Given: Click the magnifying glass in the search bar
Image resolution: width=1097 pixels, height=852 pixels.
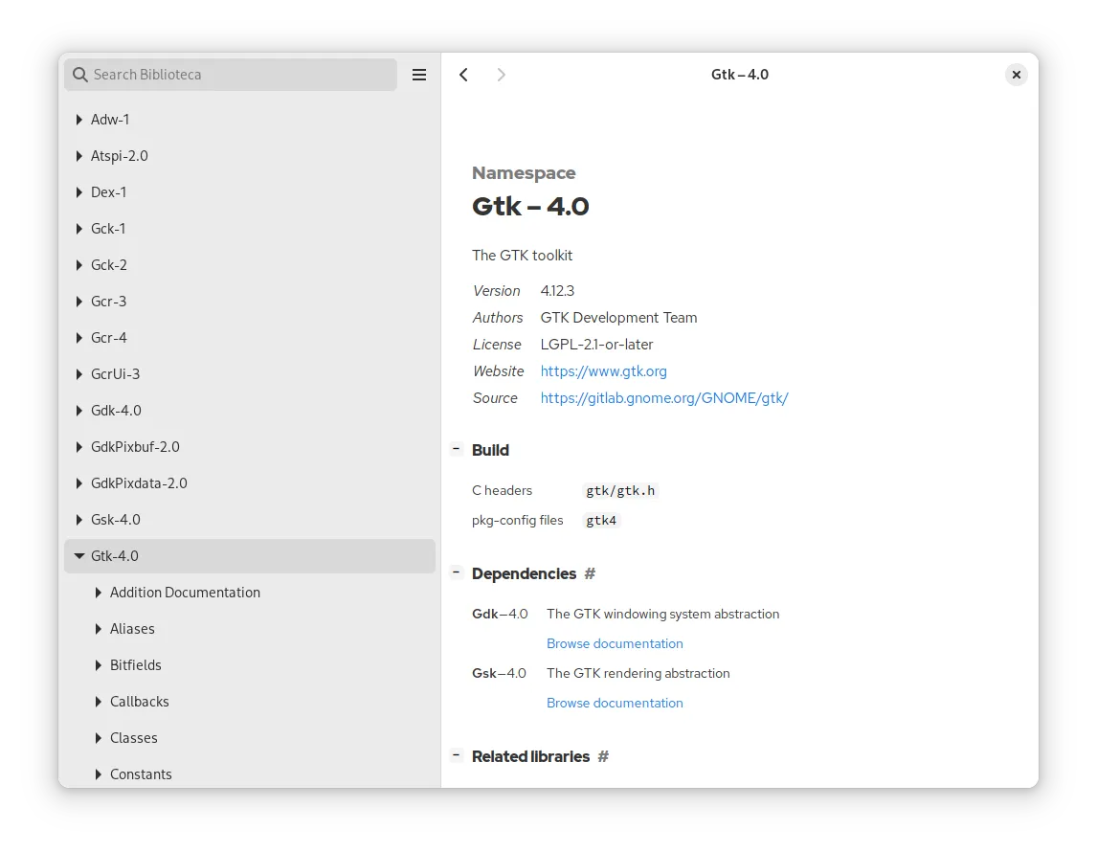Looking at the screenshot, I should point(80,74).
